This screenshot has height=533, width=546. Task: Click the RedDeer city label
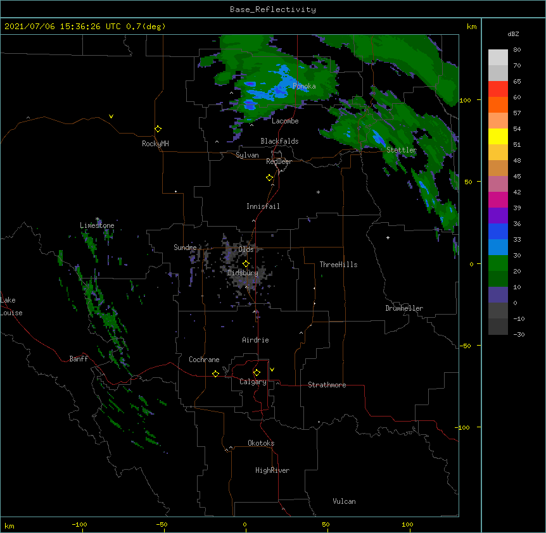pyautogui.click(x=279, y=161)
